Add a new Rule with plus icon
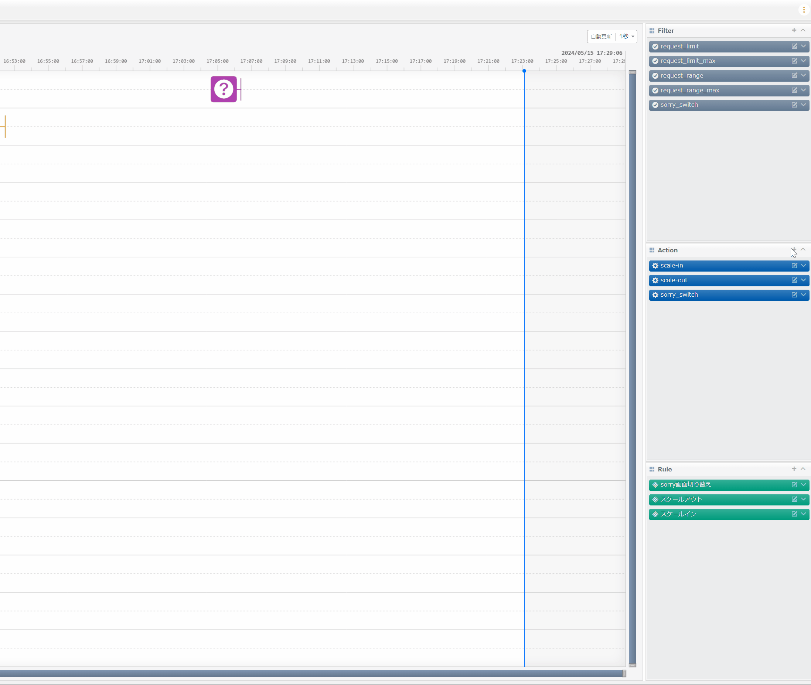This screenshot has width=811, height=685. pos(794,469)
